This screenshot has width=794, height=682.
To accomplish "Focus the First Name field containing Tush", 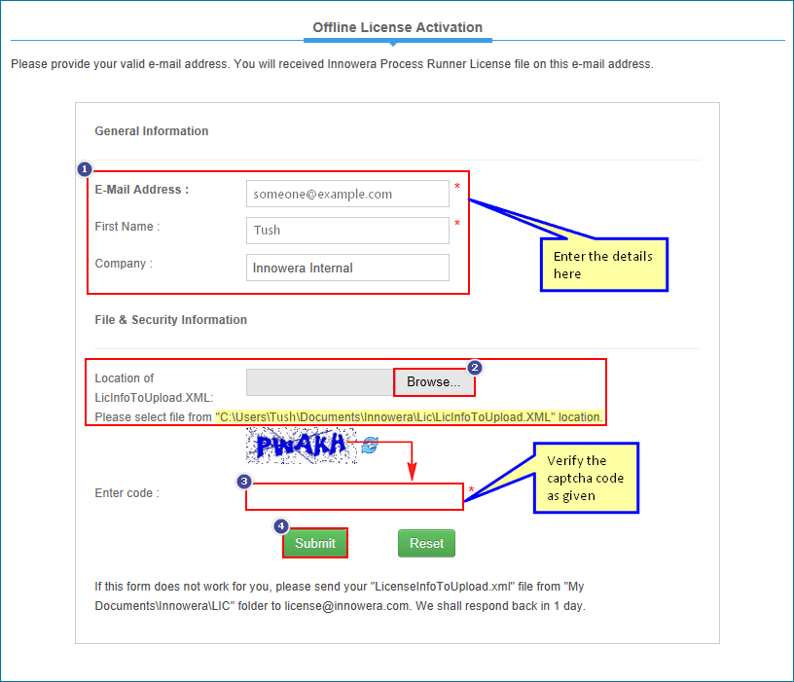I will pos(347,231).
